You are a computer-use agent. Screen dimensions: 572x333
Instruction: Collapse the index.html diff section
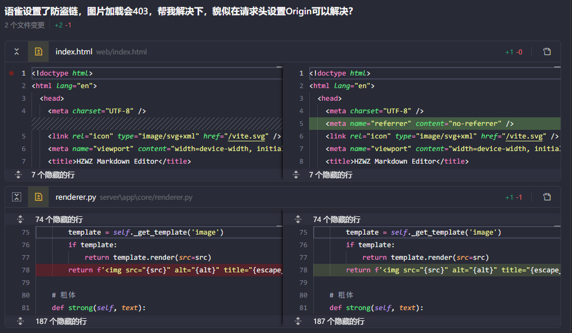tap(17, 51)
